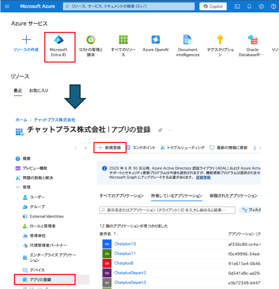Image resolution: width=279 pixels, height=289 pixels.
Task: Go to ホーム breadcrumb
Action: [21, 120]
